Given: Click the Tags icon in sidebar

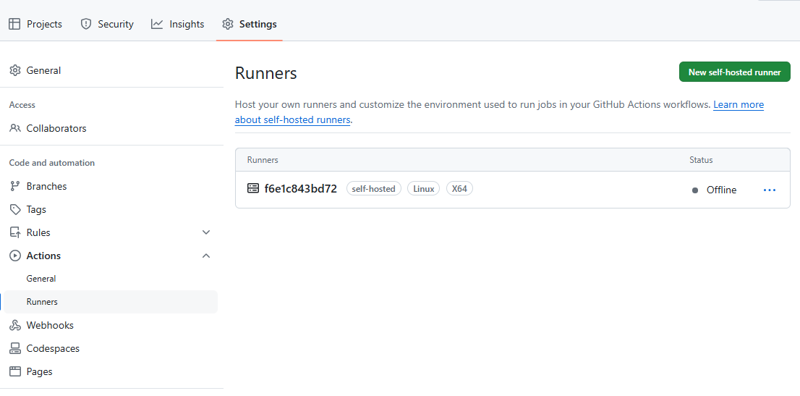Looking at the screenshot, I should pyautogui.click(x=15, y=209).
